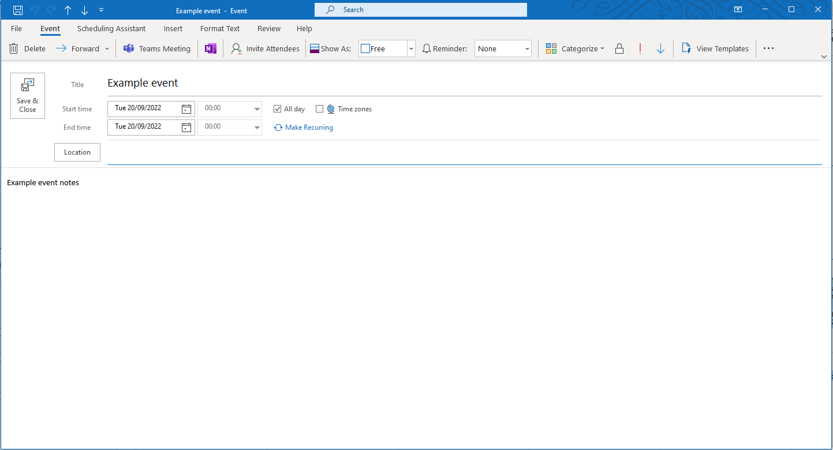The image size is (833, 450).
Task: Click Make Recurring link
Action: tap(303, 127)
